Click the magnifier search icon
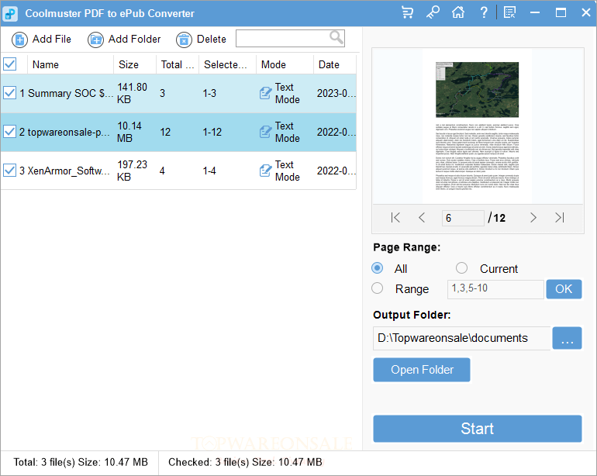The image size is (597, 476). [x=336, y=38]
